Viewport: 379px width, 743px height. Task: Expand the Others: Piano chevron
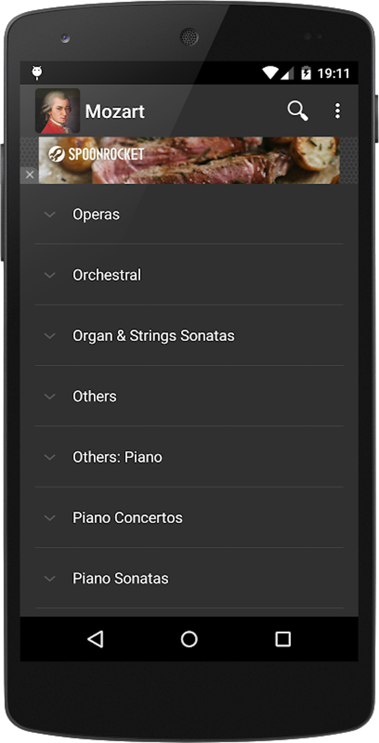[x=50, y=457]
